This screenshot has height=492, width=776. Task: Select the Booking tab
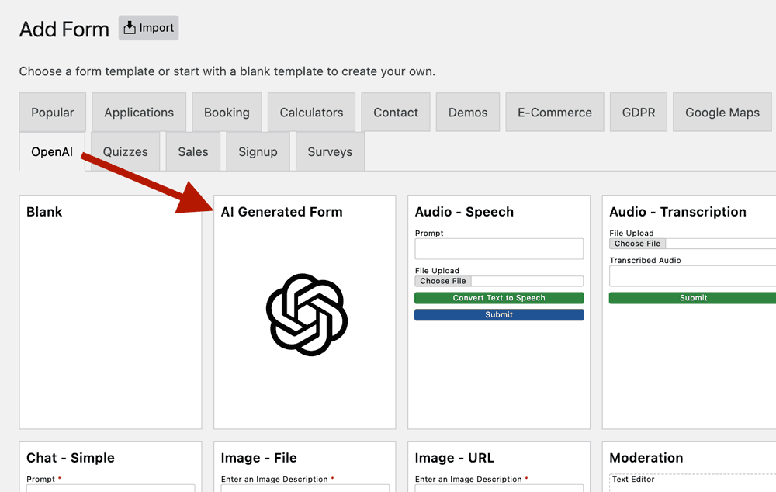pos(227,113)
